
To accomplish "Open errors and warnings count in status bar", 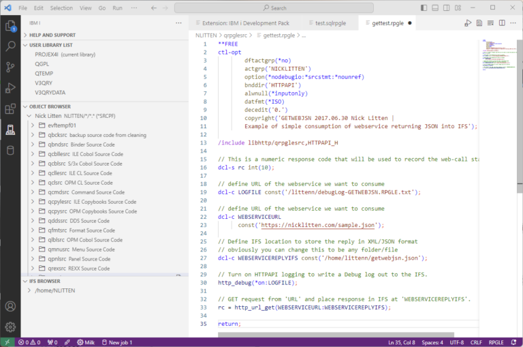I will coord(29,342).
